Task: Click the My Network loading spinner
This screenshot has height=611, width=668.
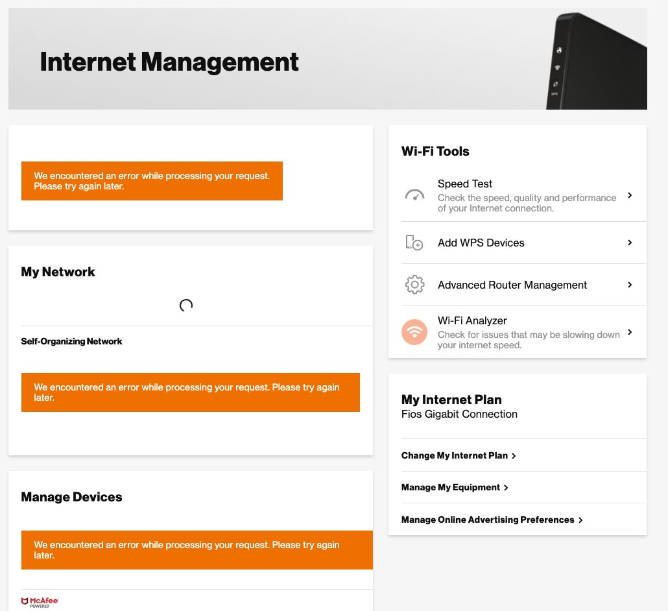Action: point(186,305)
